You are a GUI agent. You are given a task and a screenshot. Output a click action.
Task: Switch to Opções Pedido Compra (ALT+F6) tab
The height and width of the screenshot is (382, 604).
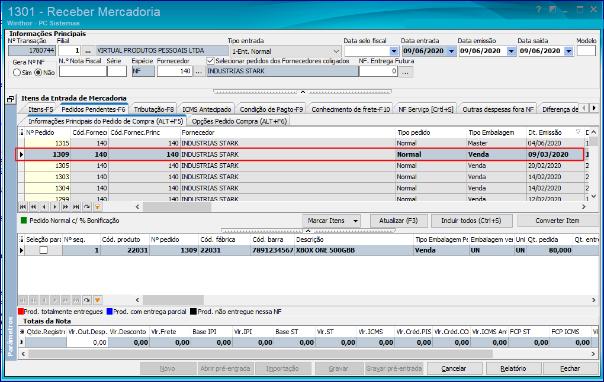[x=239, y=121]
